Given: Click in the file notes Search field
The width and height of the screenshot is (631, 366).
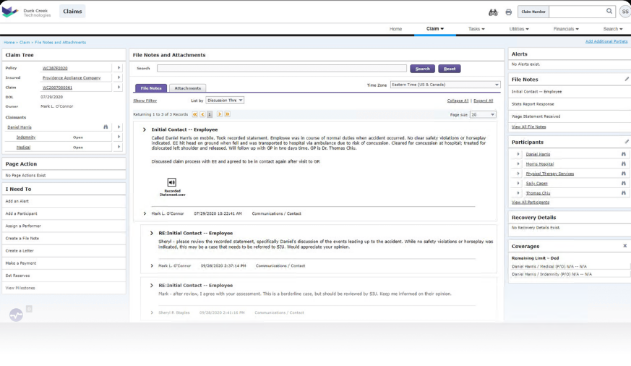Looking at the screenshot, I should click(282, 69).
